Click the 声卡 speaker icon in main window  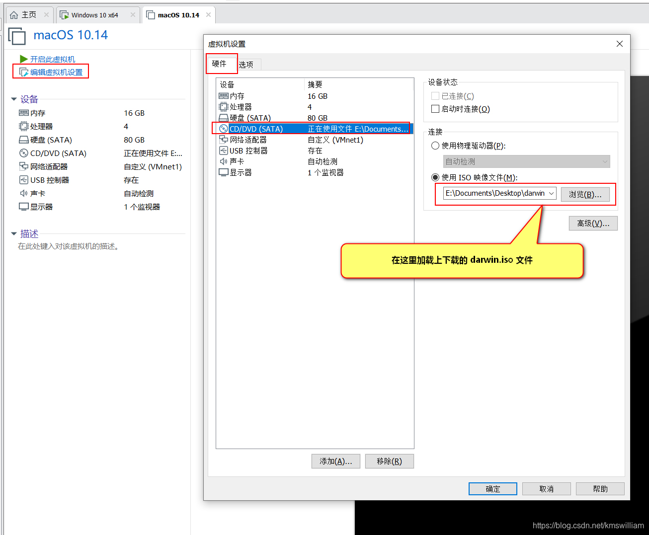[x=23, y=193]
